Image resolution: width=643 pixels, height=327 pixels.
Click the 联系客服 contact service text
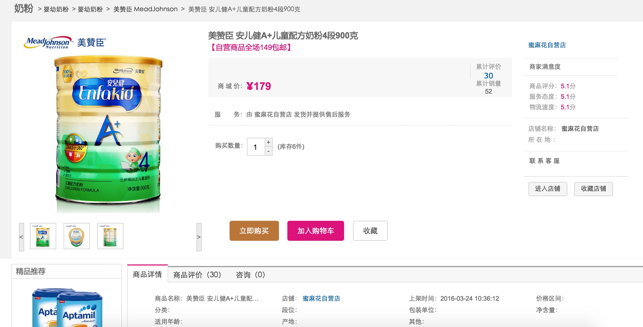pos(545,161)
